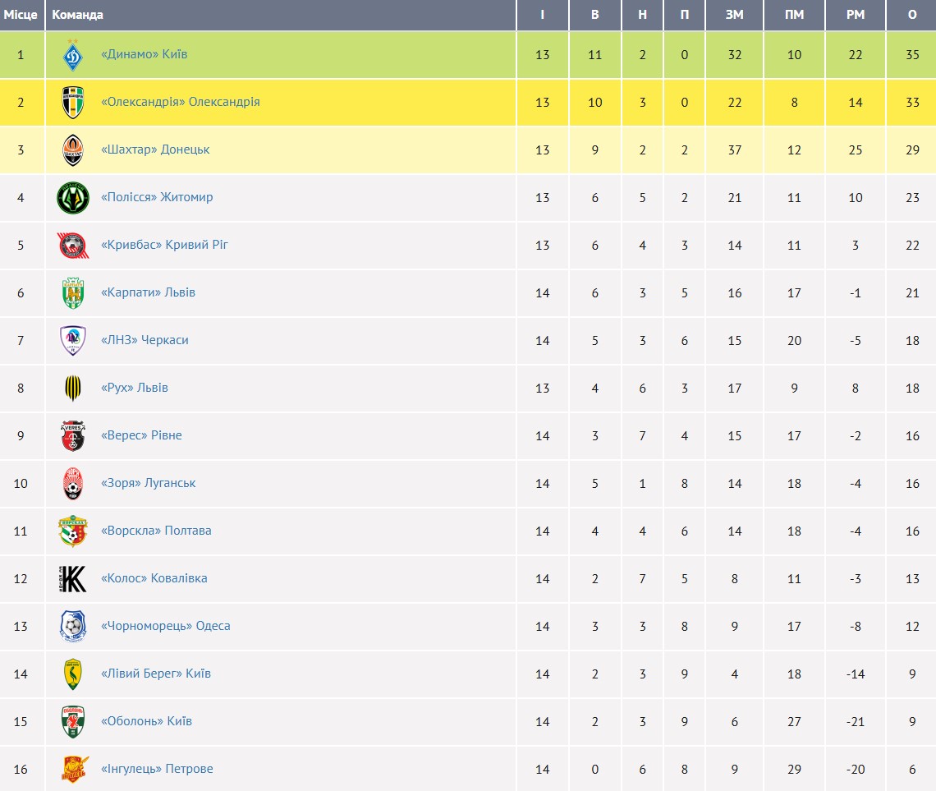Click the Shakhtar Donetsk club logo
The image size is (936, 791).
[73, 150]
